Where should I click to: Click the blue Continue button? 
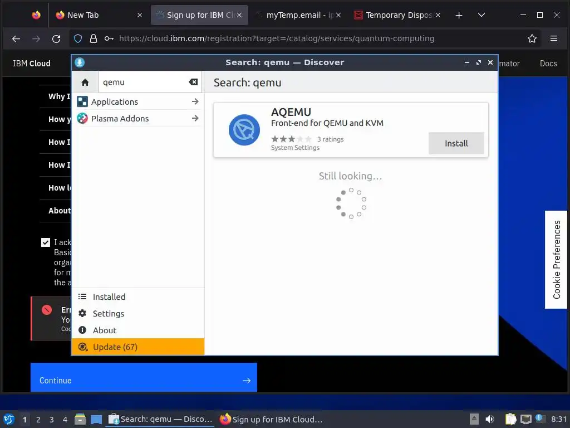click(144, 377)
